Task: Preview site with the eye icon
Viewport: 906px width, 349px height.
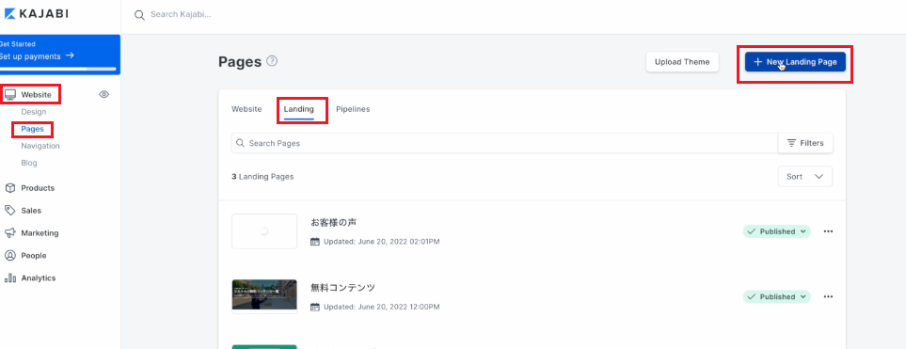Action: click(x=104, y=94)
